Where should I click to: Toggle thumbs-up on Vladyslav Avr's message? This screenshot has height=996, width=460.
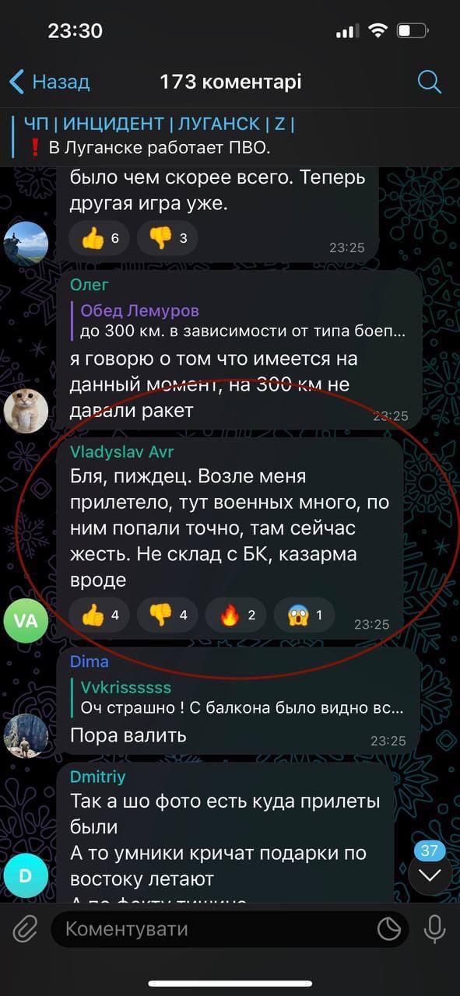point(99,615)
